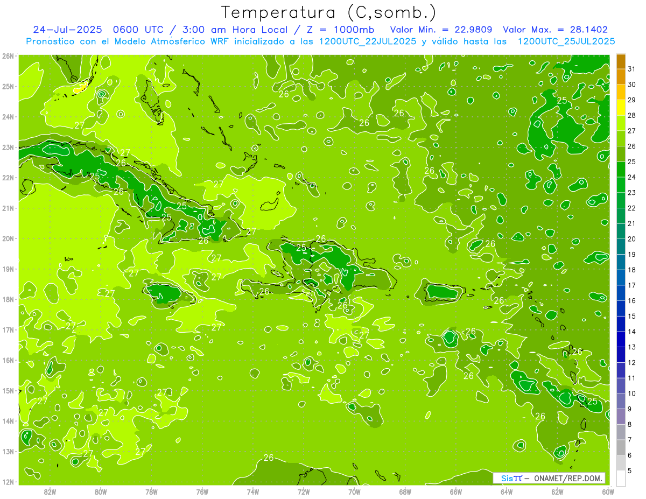Click the 76W longitude axis label

coord(202,491)
